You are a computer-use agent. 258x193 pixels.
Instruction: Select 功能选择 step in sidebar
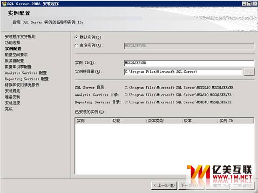point(13,42)
